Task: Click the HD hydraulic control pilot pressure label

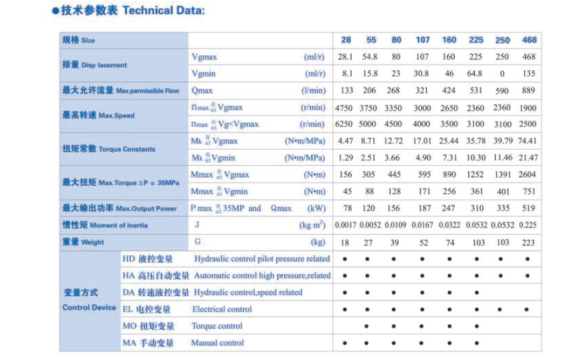Action: click(x=227, y=258)
